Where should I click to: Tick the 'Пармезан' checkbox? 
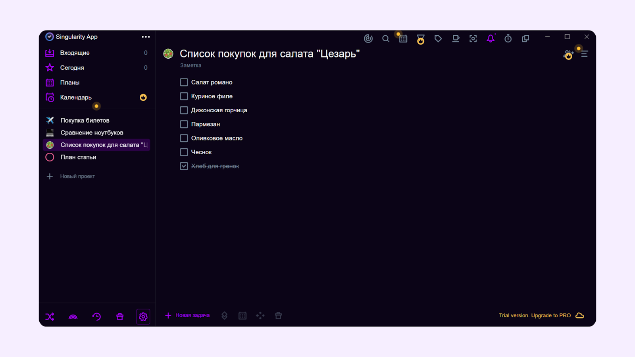coord(184,124)
